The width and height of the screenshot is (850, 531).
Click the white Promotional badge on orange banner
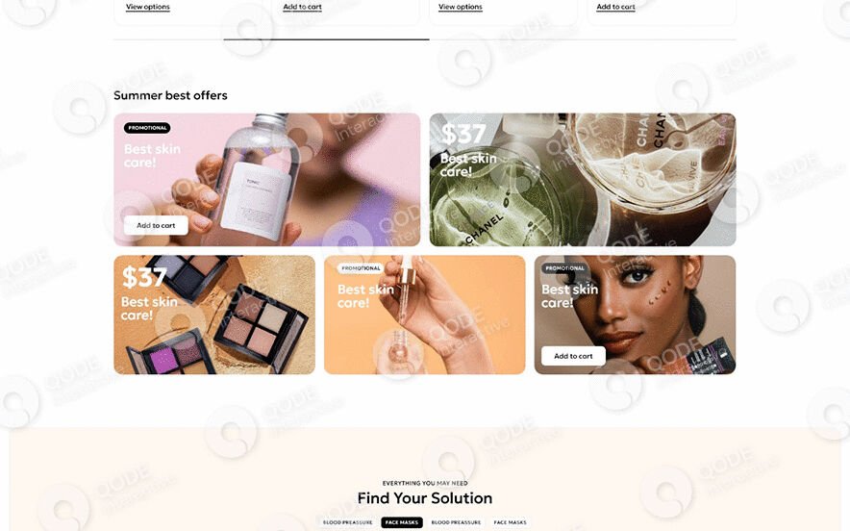(361, 268)
